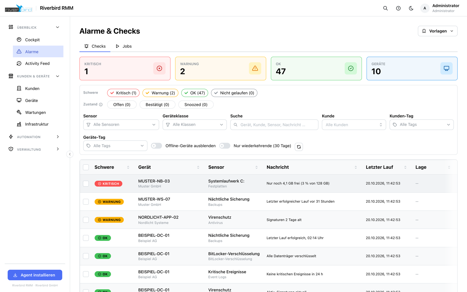This screenshot has width=467, height=292.
Task: Open the help question mark icon
Action: point(398,8)
